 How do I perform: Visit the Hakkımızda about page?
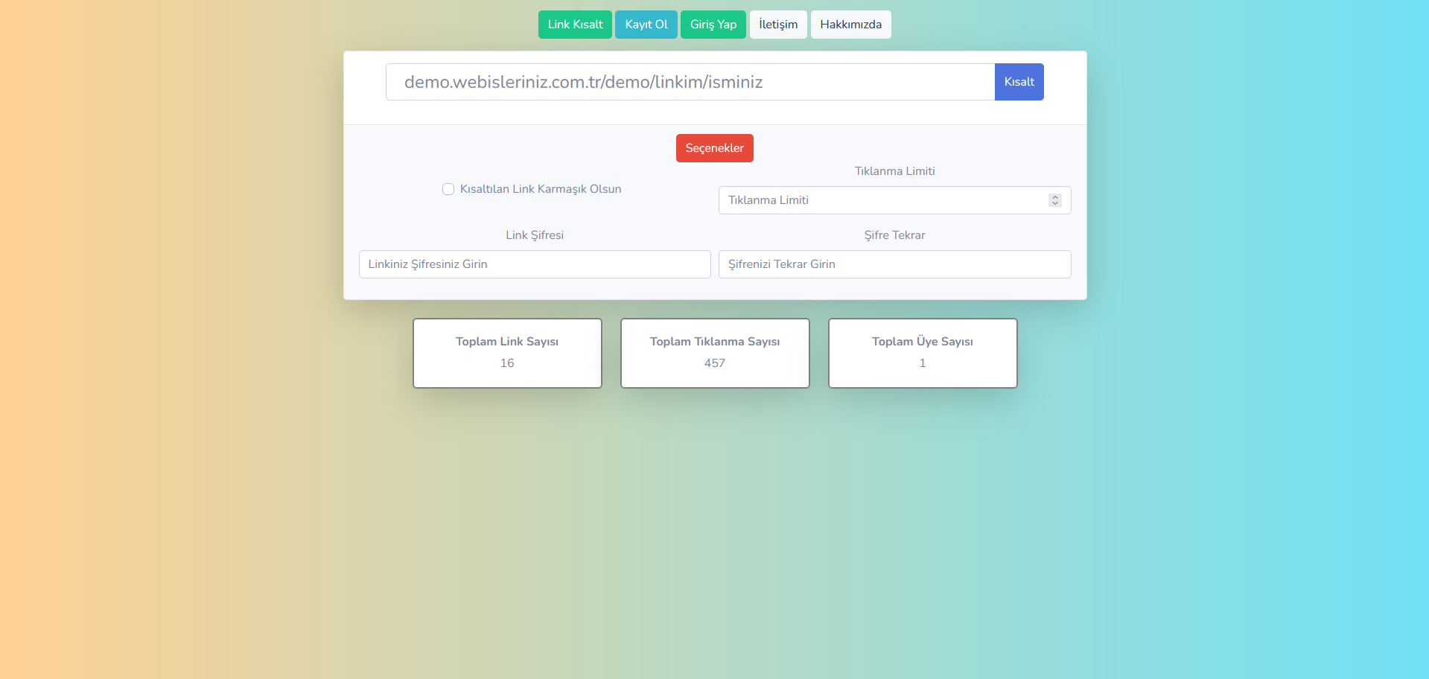click(850, 25)
